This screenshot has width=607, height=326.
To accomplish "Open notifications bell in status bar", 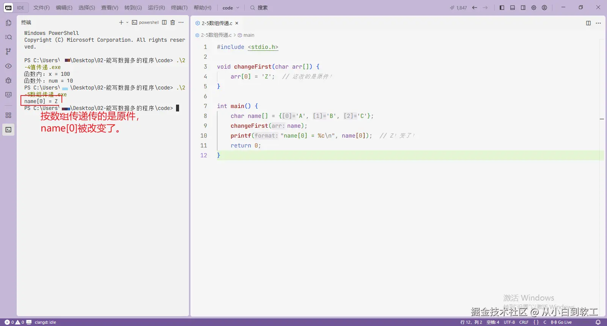I will (x=598, y=322).
